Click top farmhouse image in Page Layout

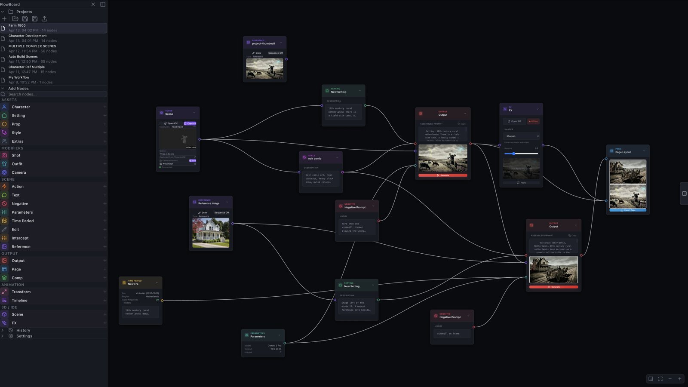pos(628,172)
